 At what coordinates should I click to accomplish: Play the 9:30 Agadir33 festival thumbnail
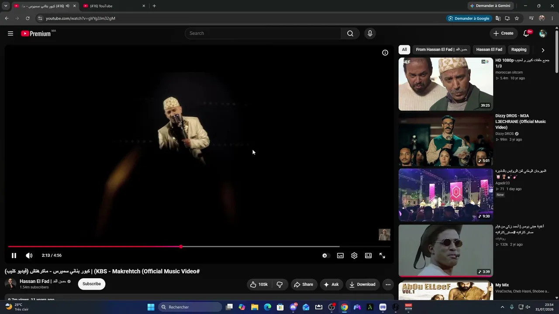(x=446, y=195)
